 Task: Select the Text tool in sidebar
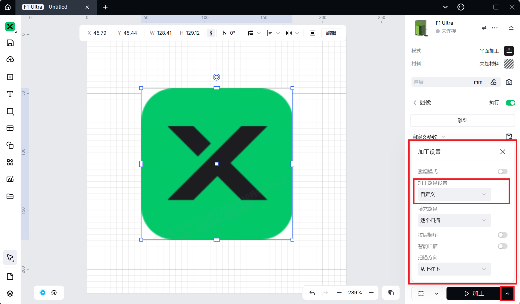pos(10,94)
